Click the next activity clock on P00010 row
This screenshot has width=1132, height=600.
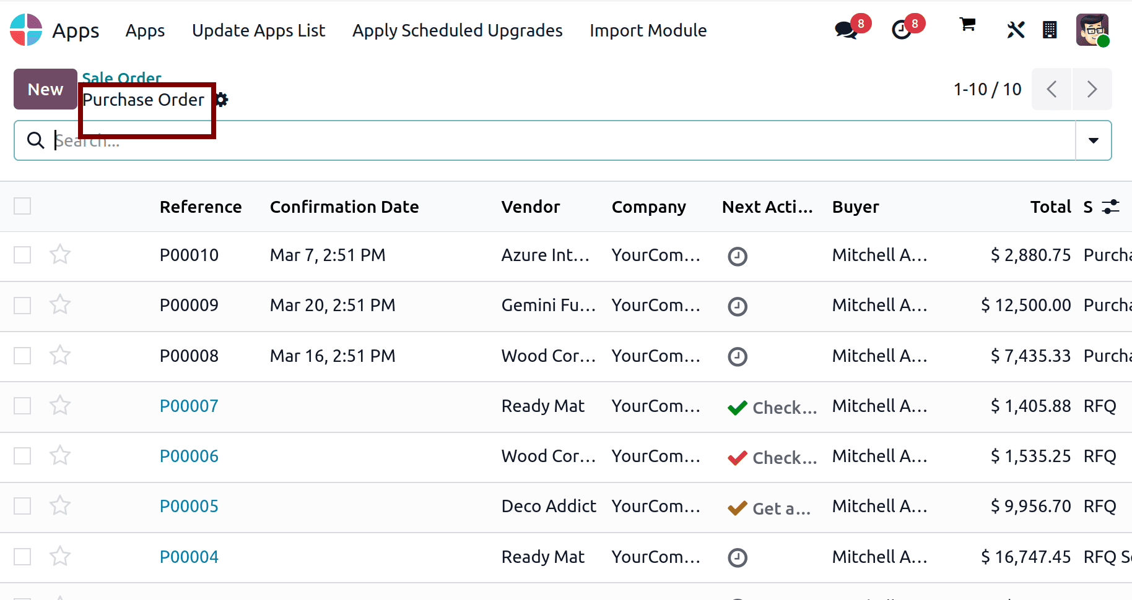click(737, 255)
